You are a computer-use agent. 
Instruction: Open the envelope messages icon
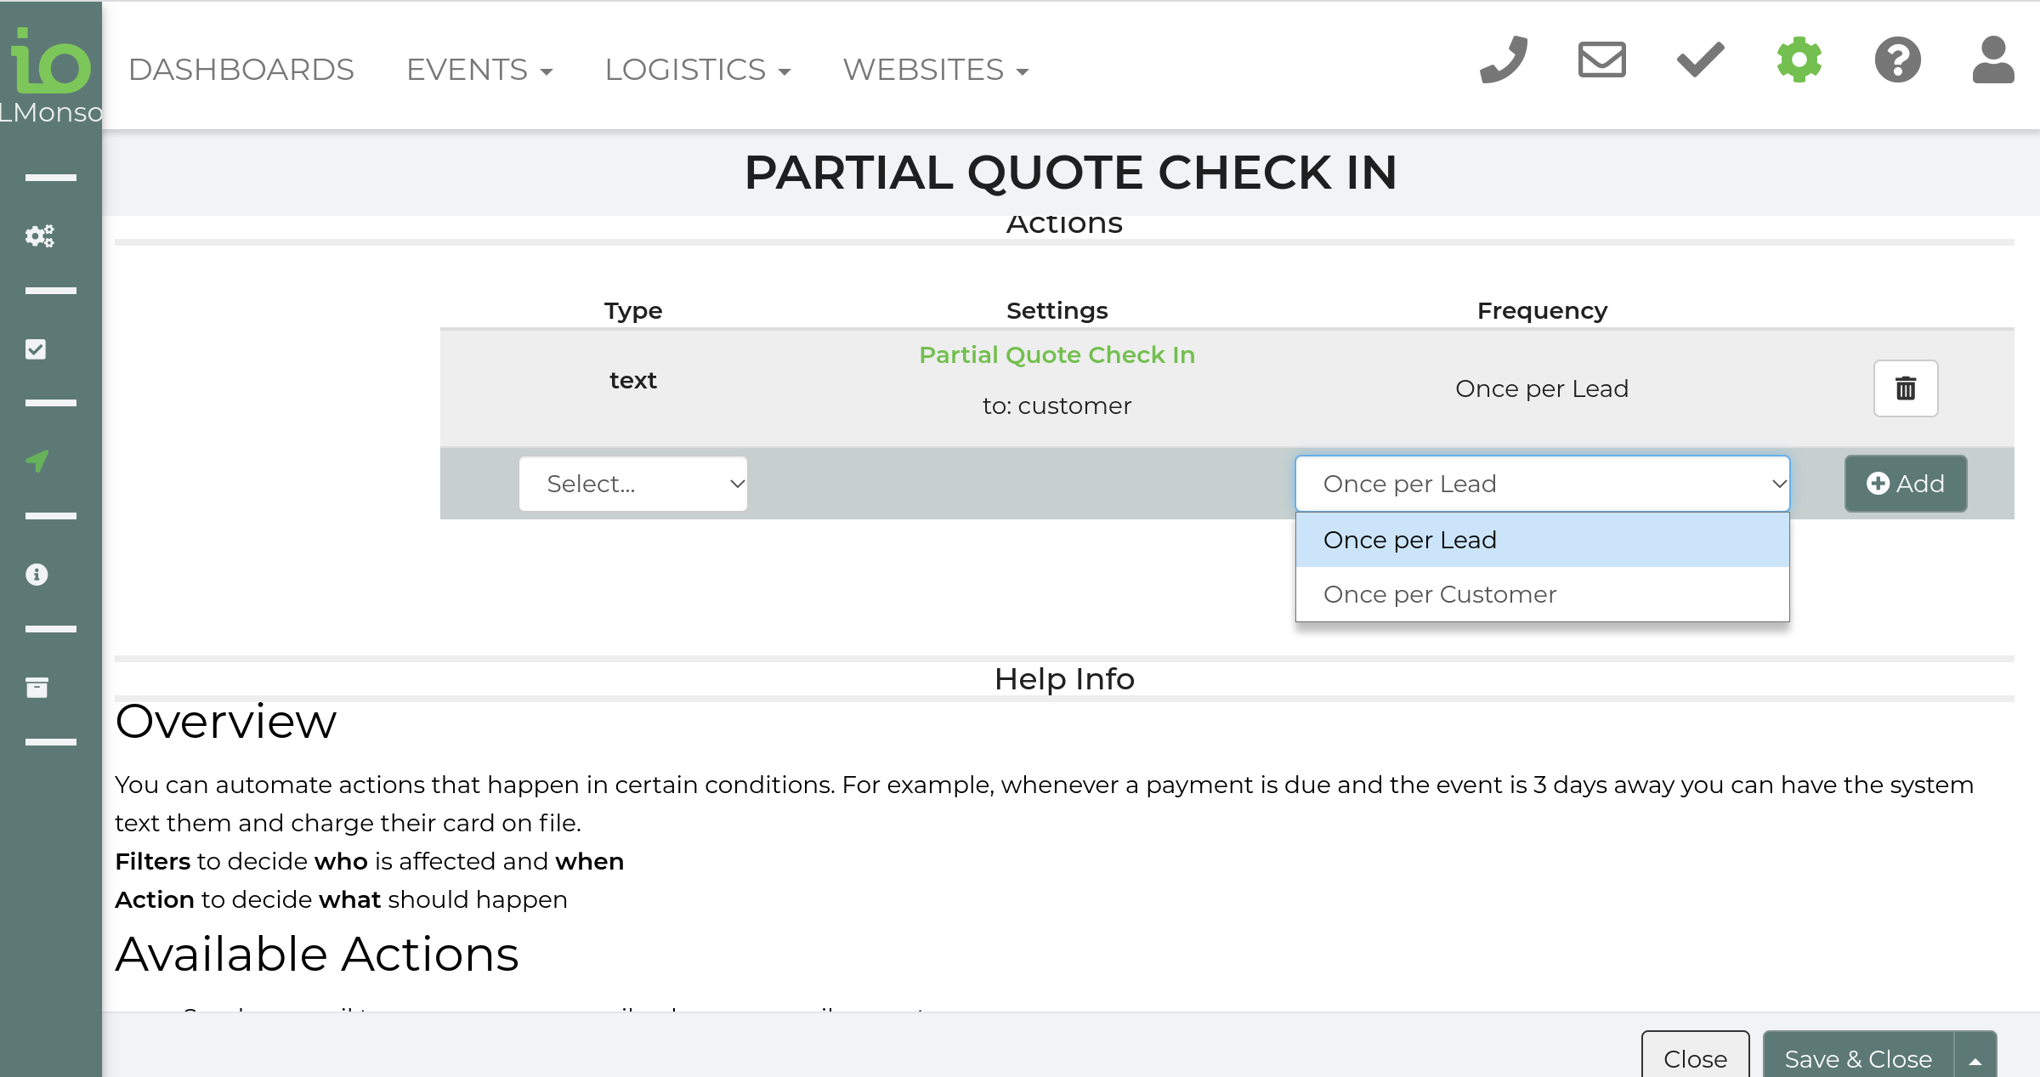click(1601, 60)
